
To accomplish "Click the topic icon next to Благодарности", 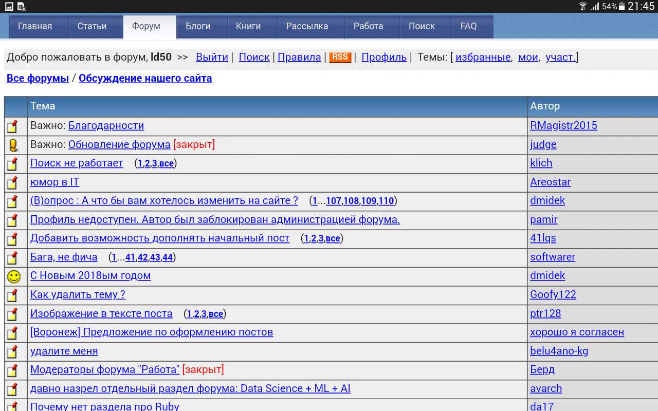I will [12, 126].
